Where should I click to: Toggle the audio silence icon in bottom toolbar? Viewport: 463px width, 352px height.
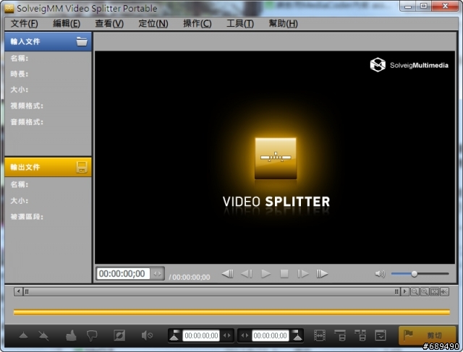(x=147, y=335)
